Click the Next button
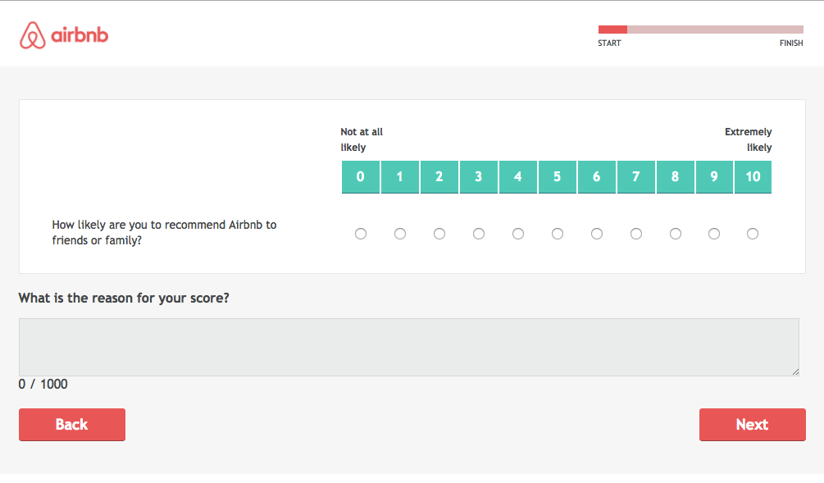 [x=752, y=425]
